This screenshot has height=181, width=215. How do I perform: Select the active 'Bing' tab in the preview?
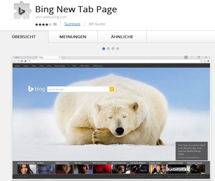[x=49, y=57]
